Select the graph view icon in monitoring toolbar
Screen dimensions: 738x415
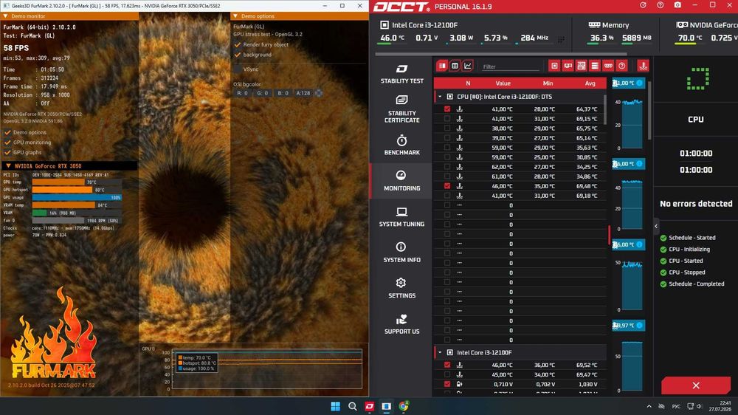tap(467, 66)
